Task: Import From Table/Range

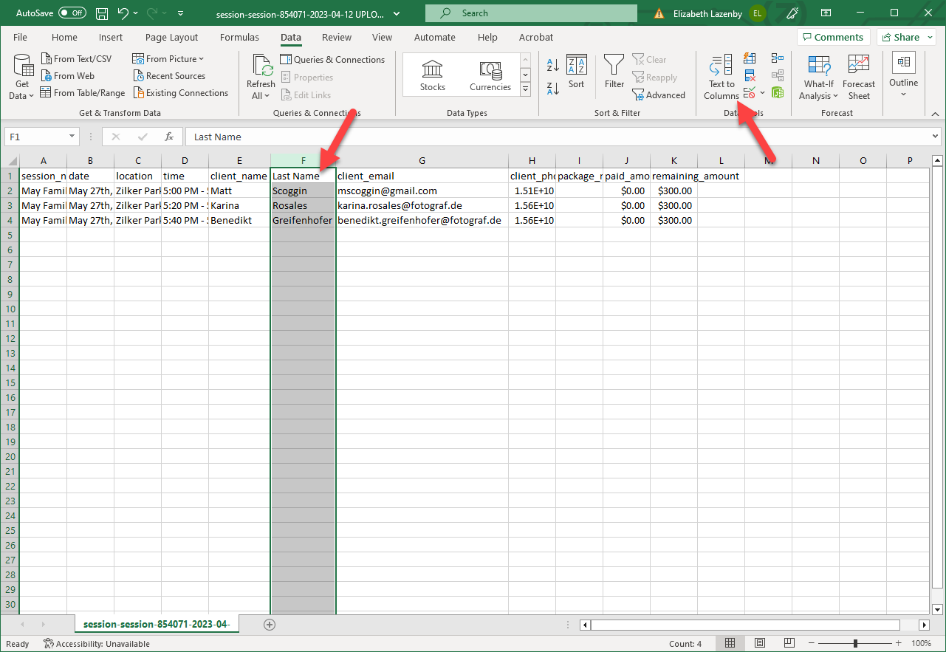Action: pyautogui.click(x=83, y=93)
